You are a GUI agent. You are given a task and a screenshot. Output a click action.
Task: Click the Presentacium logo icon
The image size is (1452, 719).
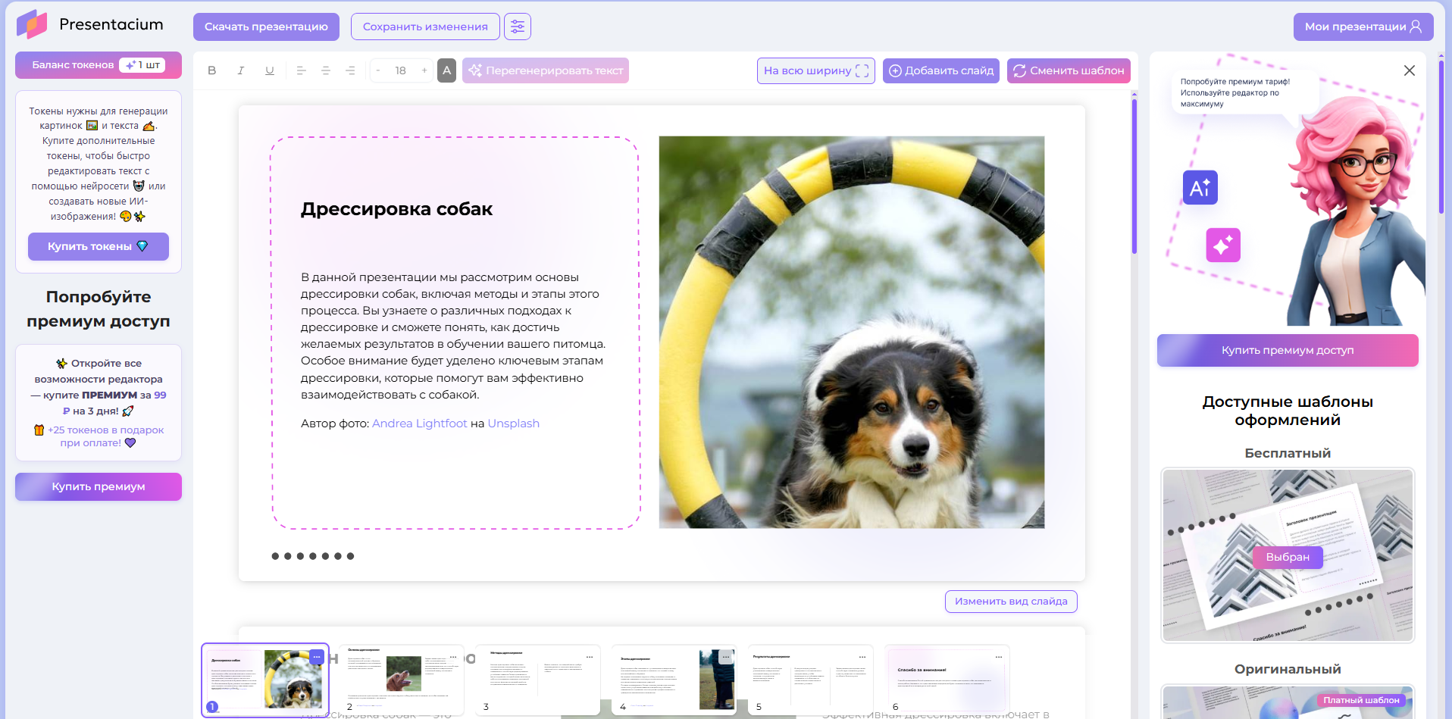click(32, 25)
